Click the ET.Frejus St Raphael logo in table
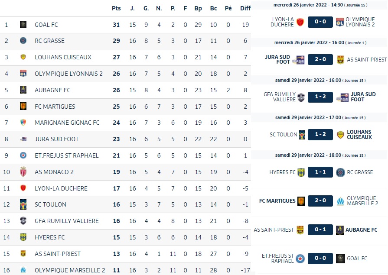The image size is (388, 275). 23,155
